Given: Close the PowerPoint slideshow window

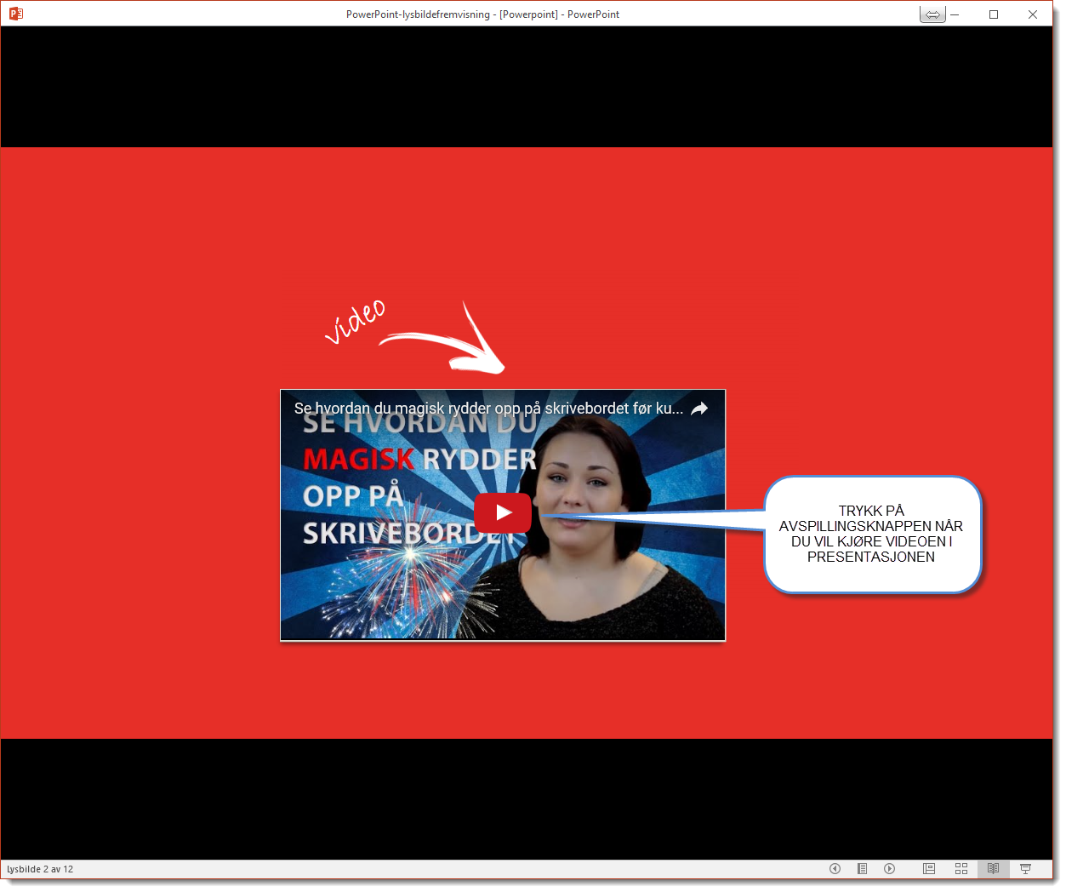Looking at the screenshot, I should (x=1032, y=14).
